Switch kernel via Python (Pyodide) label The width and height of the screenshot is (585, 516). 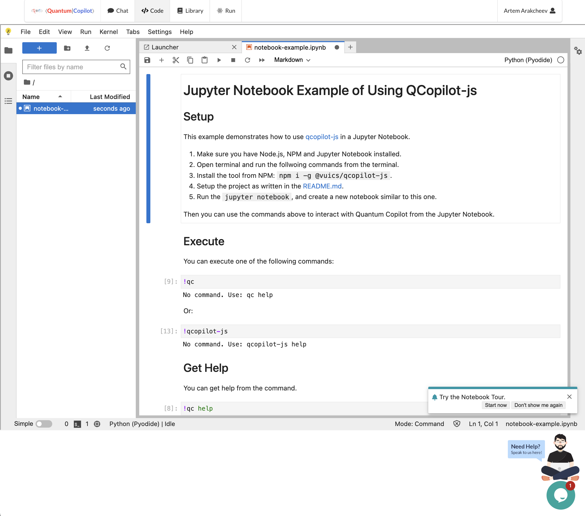pyautogui.click(x=528, y=60)
